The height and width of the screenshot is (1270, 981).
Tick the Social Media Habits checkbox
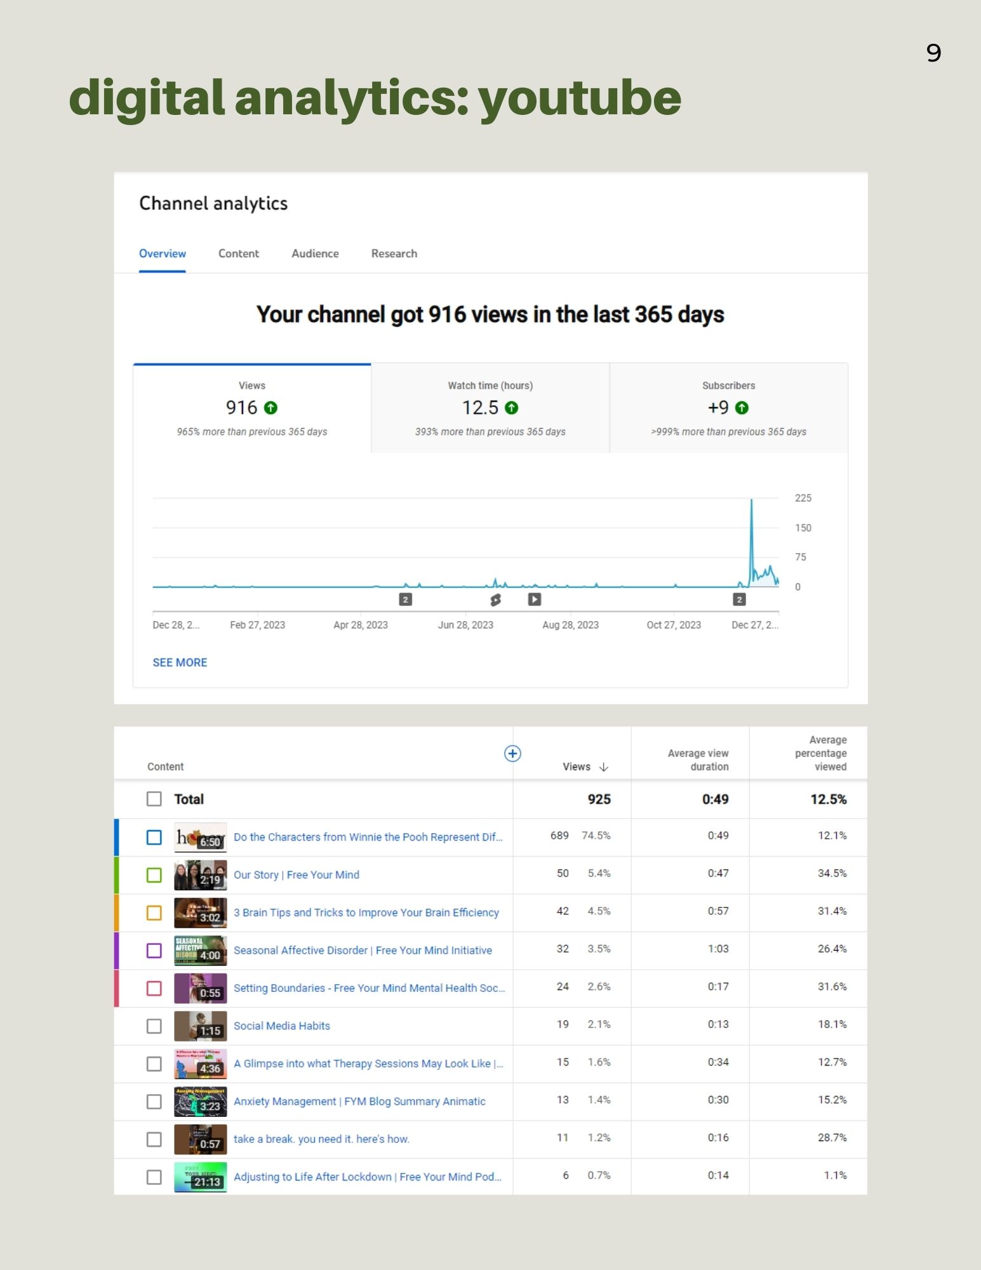tap(154, 1026)
